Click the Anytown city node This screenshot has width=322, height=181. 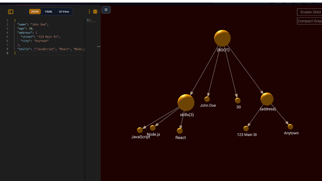click(x=290, y=127)
